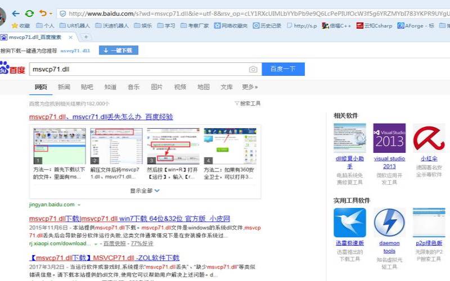Click the Visual Studio 2013 icon

[389, 138]
